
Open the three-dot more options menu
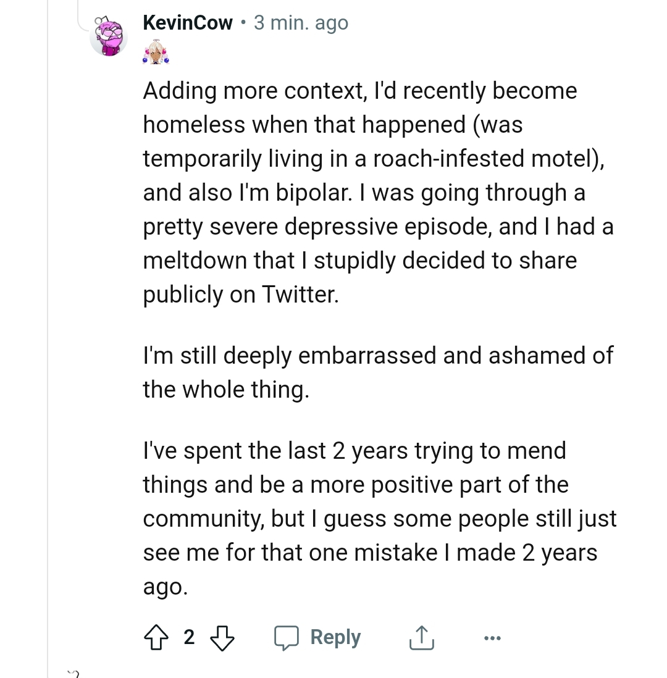(x=492, y=637)
